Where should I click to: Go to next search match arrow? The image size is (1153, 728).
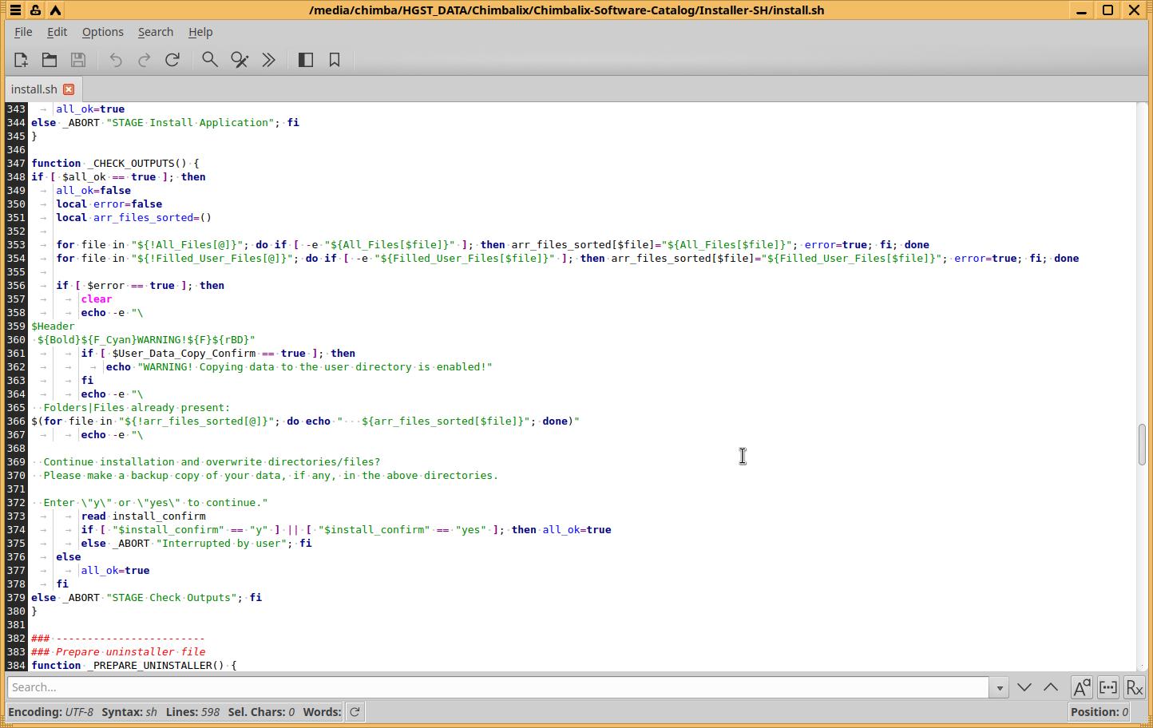point(1024,687)
